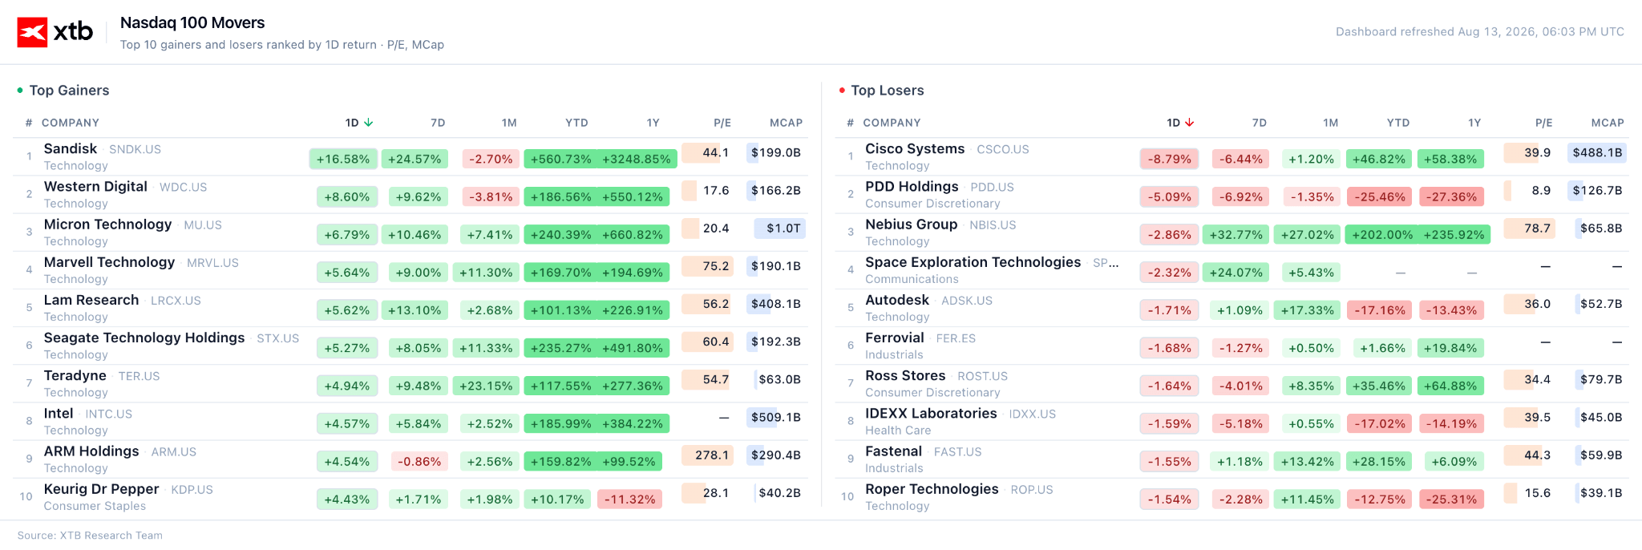Screen dimensions: 1642x550
Task: Click Sandisk's +16.58% 1D return cell
Action: pos(343,159)
